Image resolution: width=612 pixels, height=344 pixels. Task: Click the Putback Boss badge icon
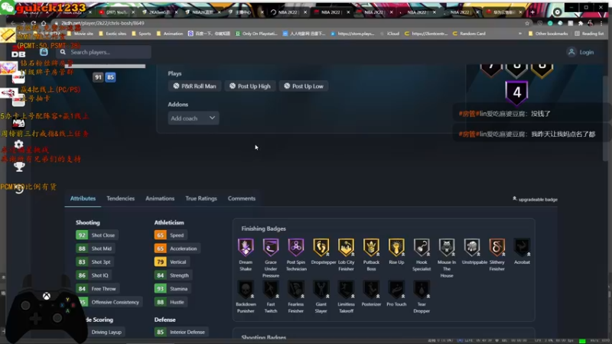[x=371, y=247]
